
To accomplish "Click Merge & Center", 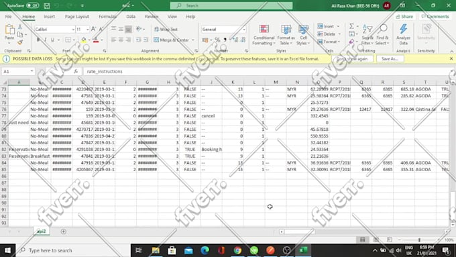I will point(171,40).
